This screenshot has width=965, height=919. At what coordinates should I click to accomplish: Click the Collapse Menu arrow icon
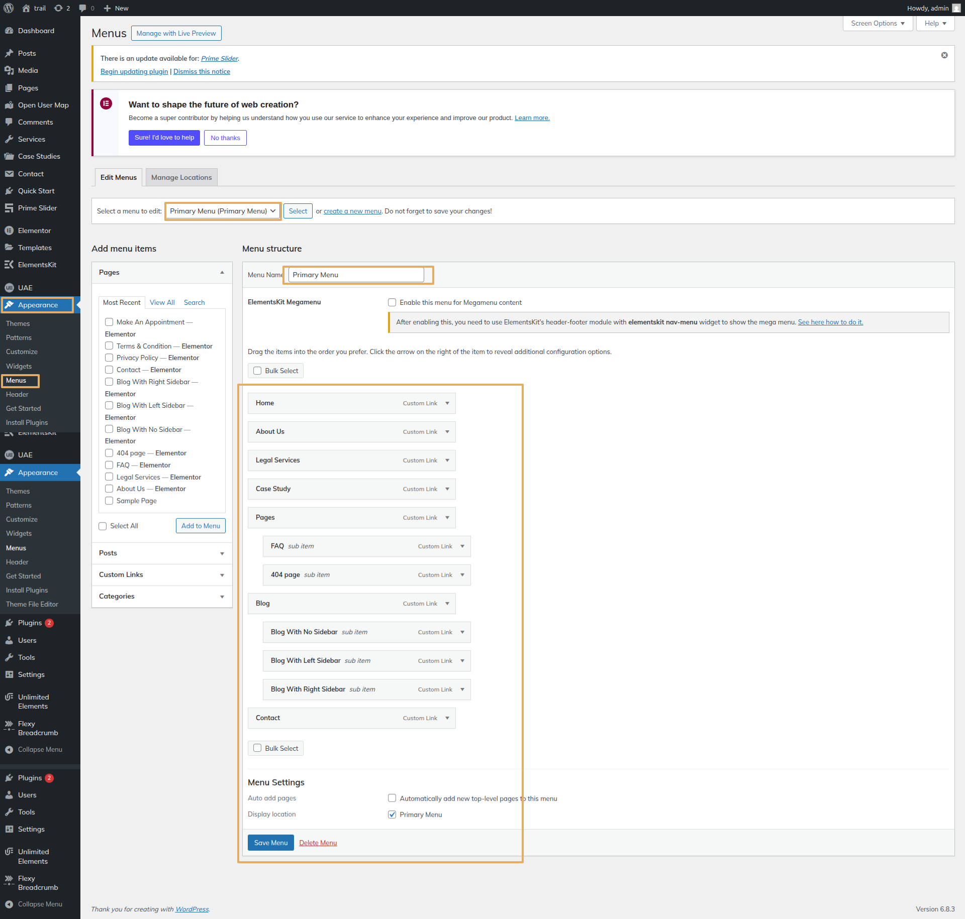coord(9,749)
